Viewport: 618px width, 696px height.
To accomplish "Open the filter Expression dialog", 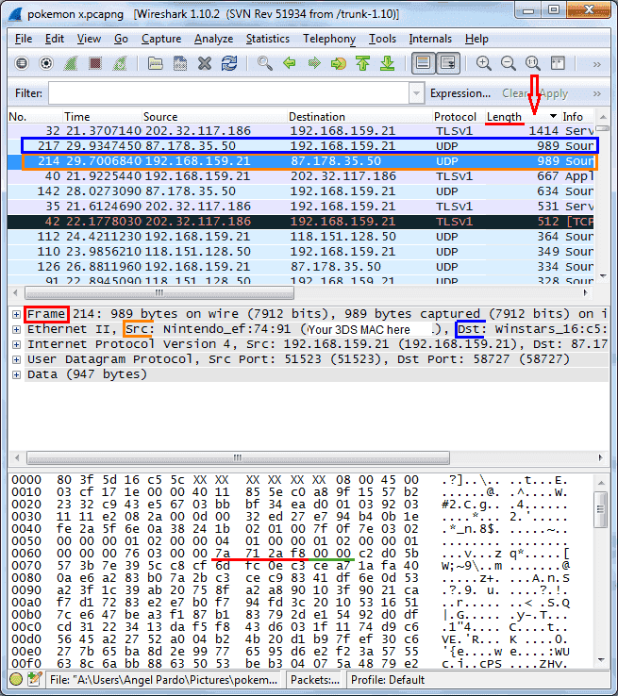I will [x=459, y=93].
